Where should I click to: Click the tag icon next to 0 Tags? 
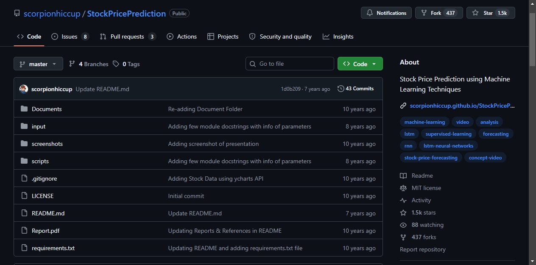coord(116,64)
